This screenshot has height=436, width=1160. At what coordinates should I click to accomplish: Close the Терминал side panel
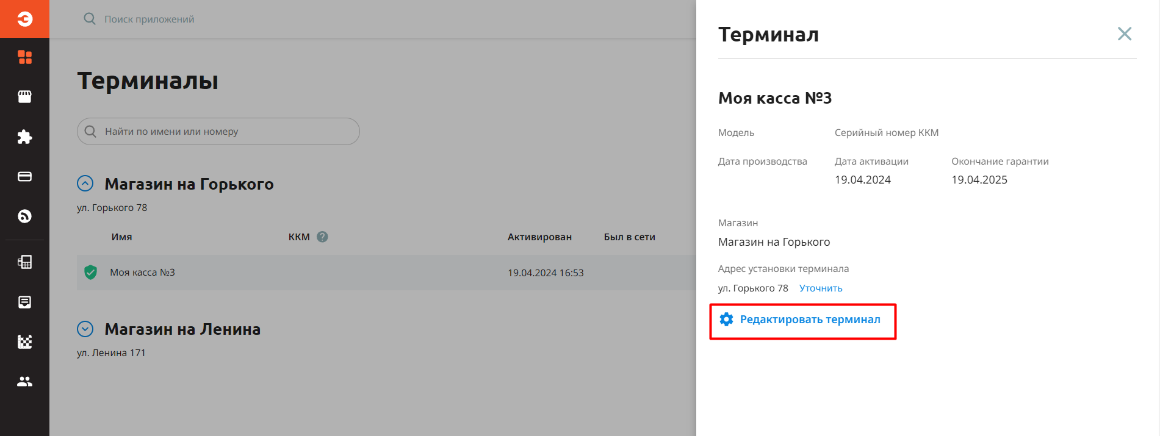(1124, 34)
